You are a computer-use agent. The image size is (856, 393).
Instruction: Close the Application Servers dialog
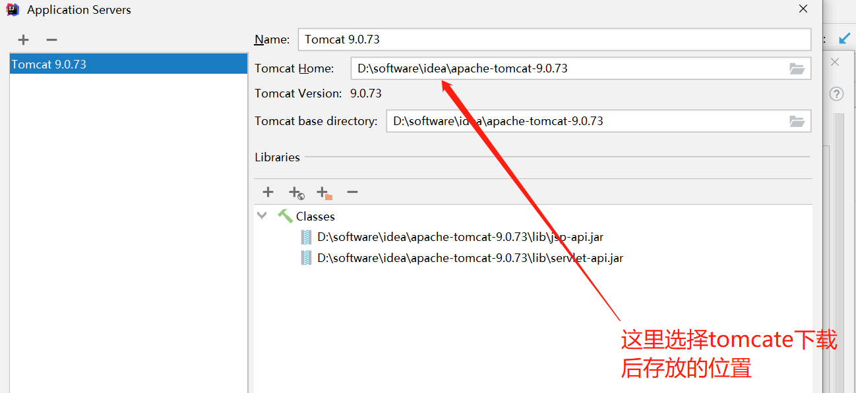(803, 9)
